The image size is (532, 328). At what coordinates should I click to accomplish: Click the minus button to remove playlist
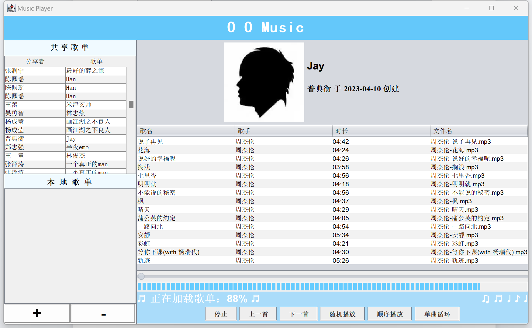pos(103,314)
